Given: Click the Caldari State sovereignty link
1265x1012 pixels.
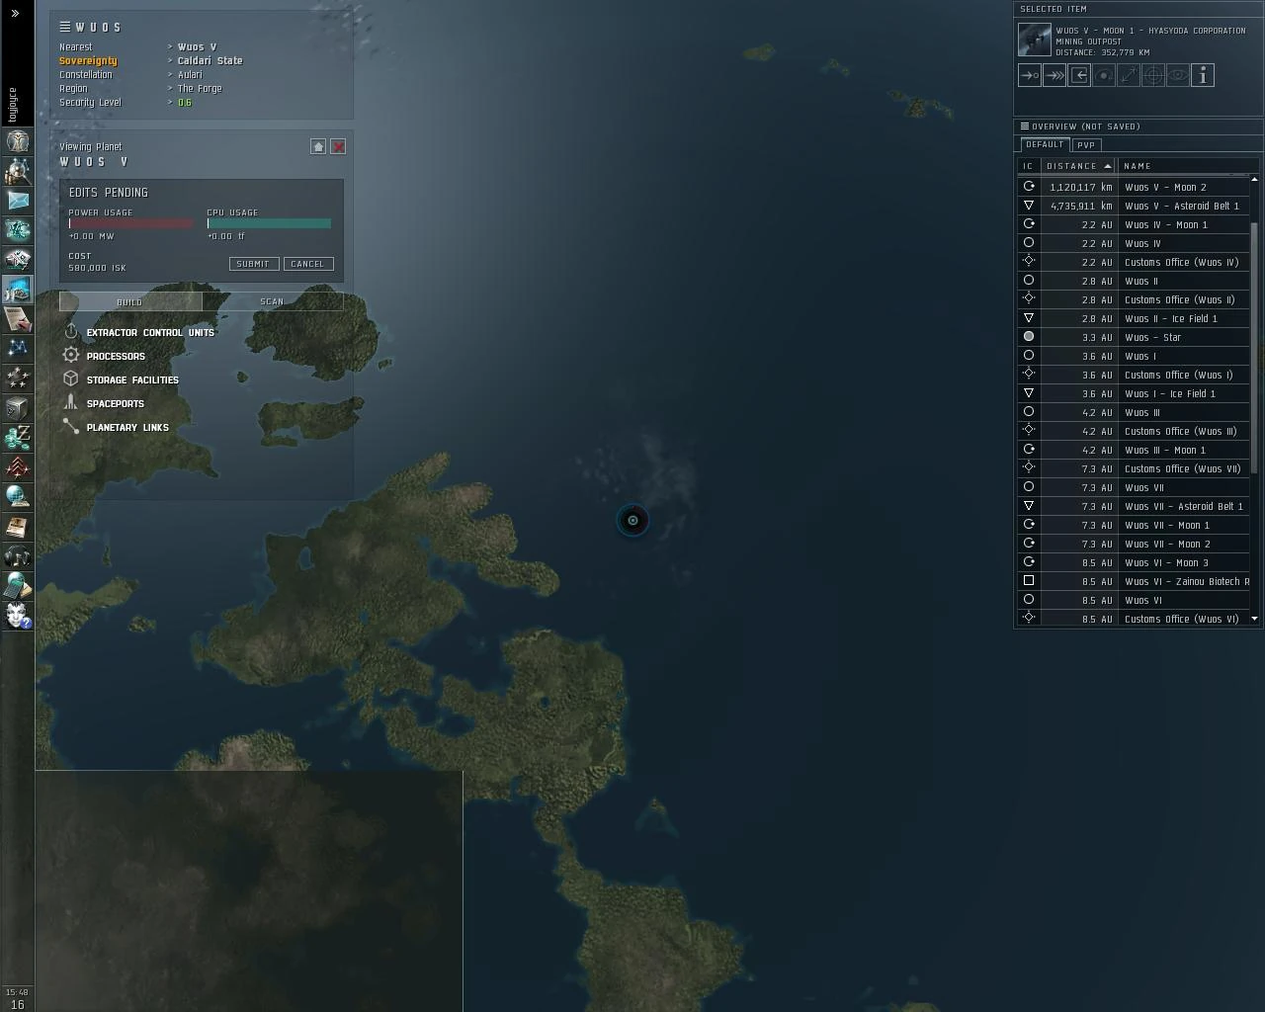Looking at the screenshot, I should [x=210, y=60].
